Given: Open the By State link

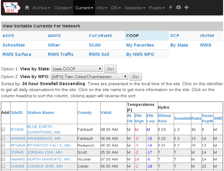Looking at the screenshot, I should point(179,45).
